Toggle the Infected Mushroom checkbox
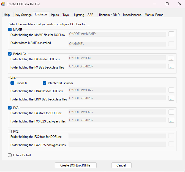Viewport: 185px width, 172px height. coord(45,83)
